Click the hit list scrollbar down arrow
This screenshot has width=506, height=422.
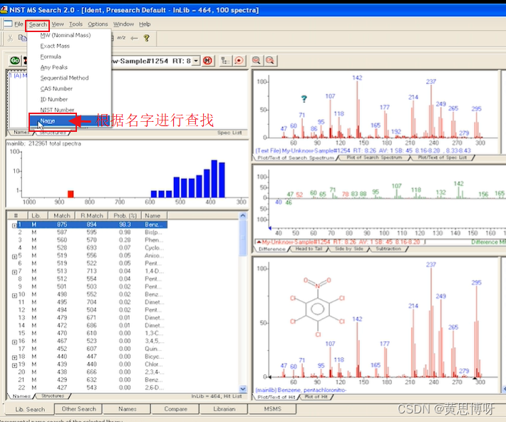pyautogui.click(x=243, y=389)
